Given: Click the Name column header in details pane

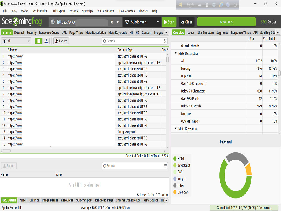Looking at the screenshot, I should (28, 174).
